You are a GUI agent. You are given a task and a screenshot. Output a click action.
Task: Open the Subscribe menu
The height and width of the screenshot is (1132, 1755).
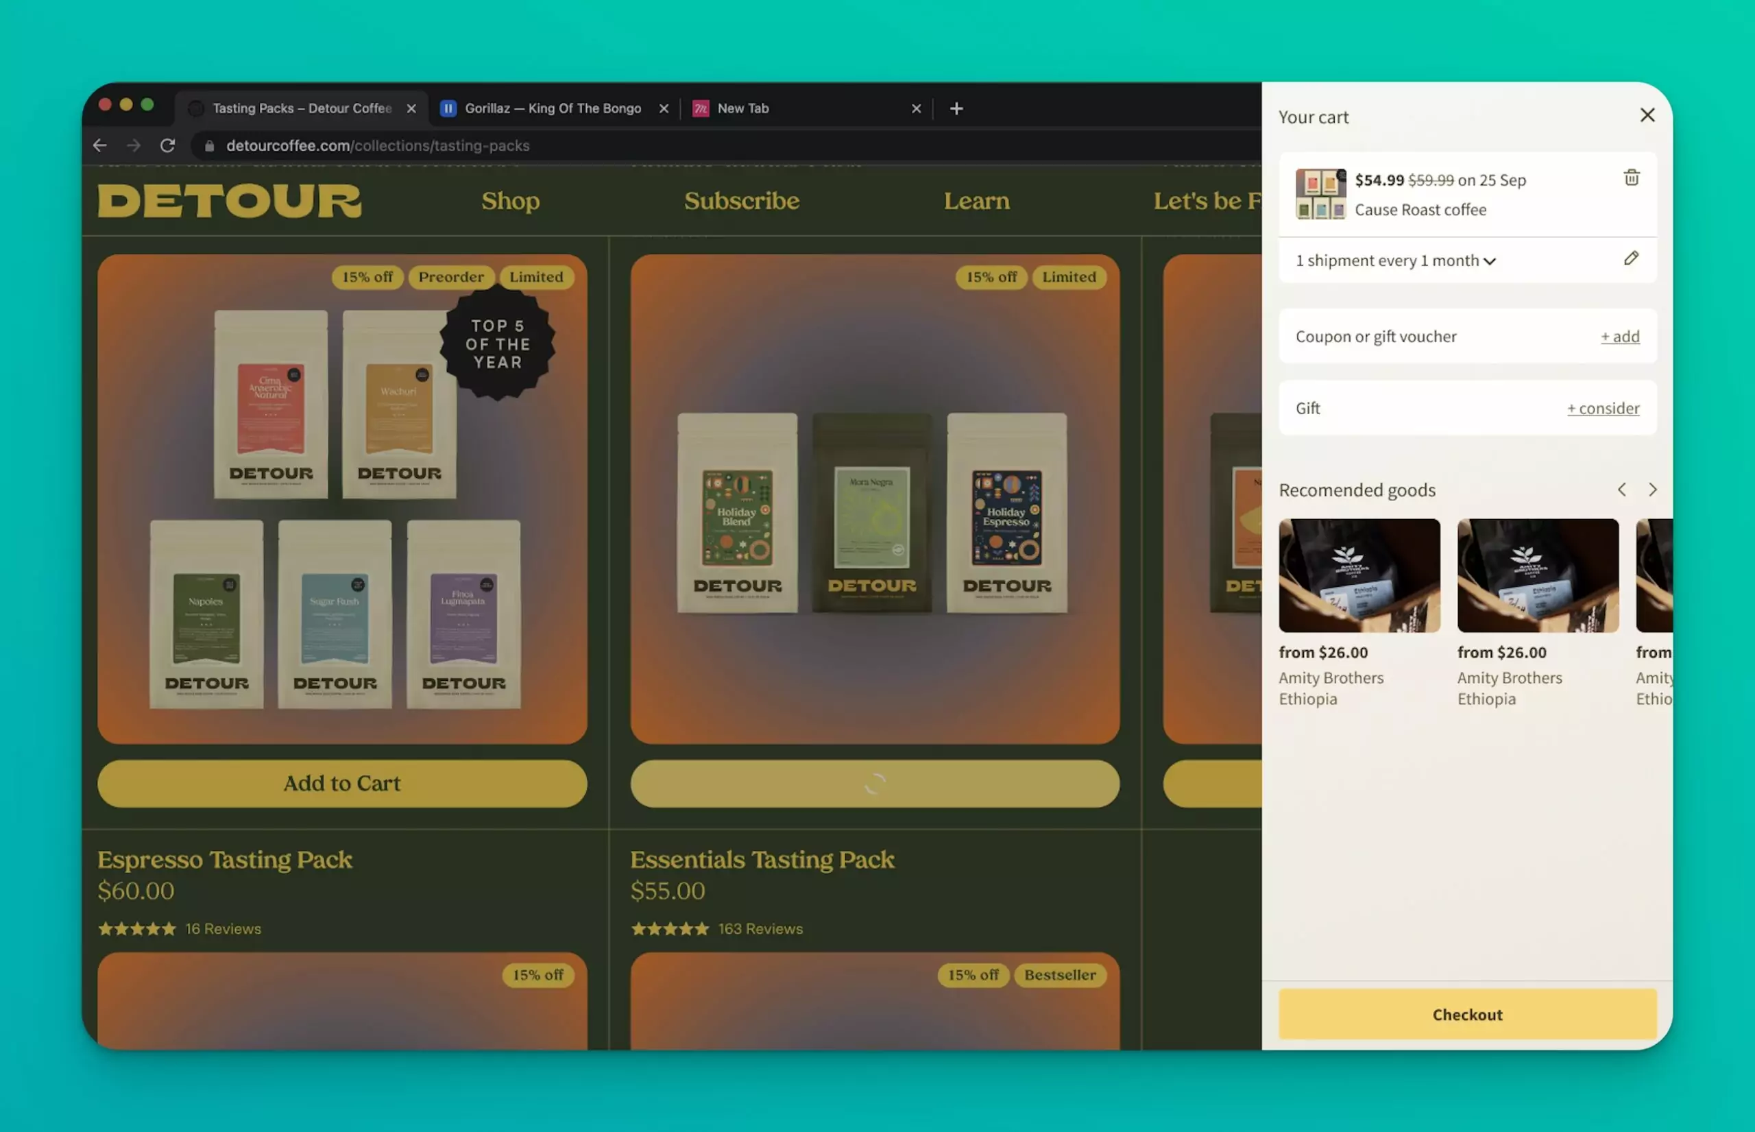(x=742, y=201)
